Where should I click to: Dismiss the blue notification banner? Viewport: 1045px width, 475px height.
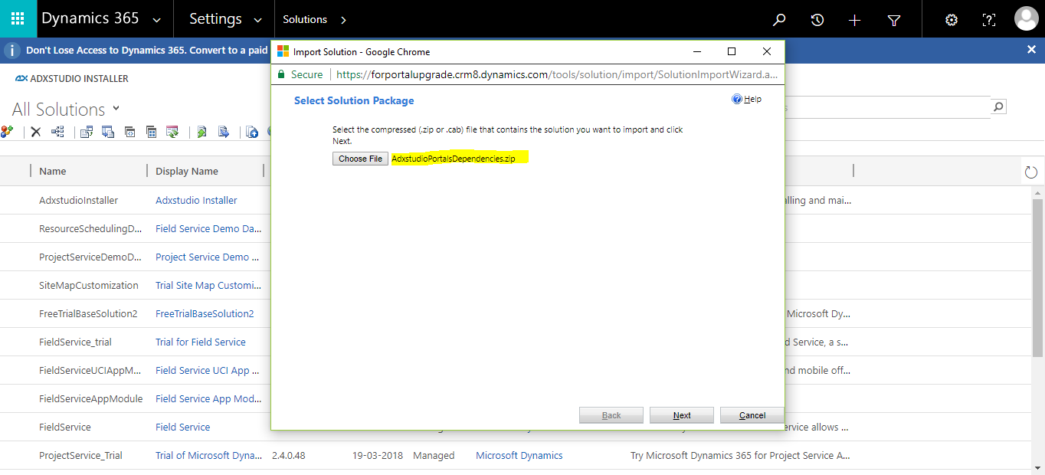(x=1031, y=50)
